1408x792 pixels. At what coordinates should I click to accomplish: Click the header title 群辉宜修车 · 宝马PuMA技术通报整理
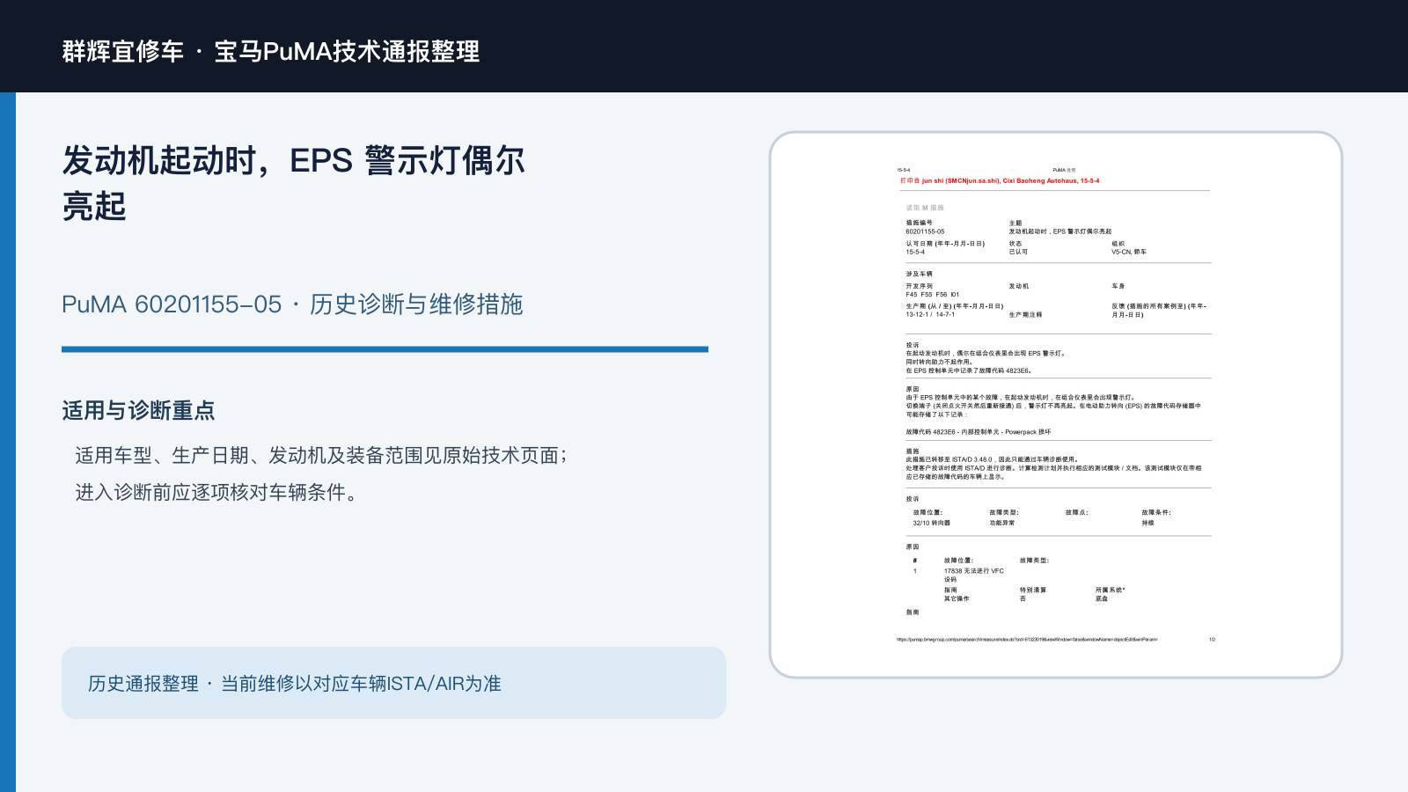coord(271,51)
